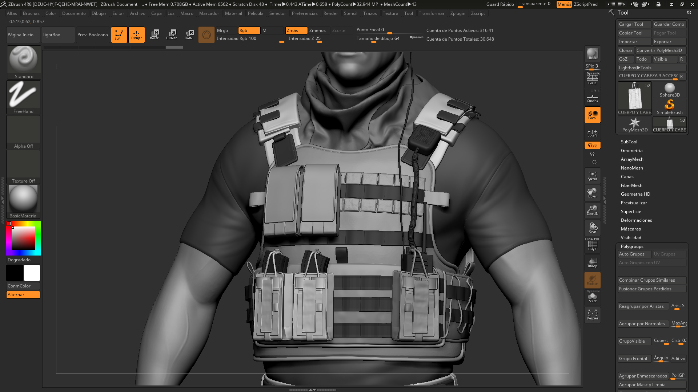Activate the Persp perspective icon
This screenshot has width=698, height=392.
[592, 78]
